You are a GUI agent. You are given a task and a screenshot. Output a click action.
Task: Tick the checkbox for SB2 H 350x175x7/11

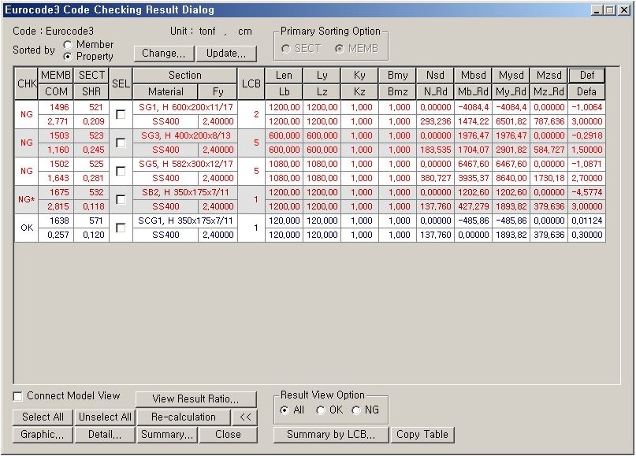(121, 199)
